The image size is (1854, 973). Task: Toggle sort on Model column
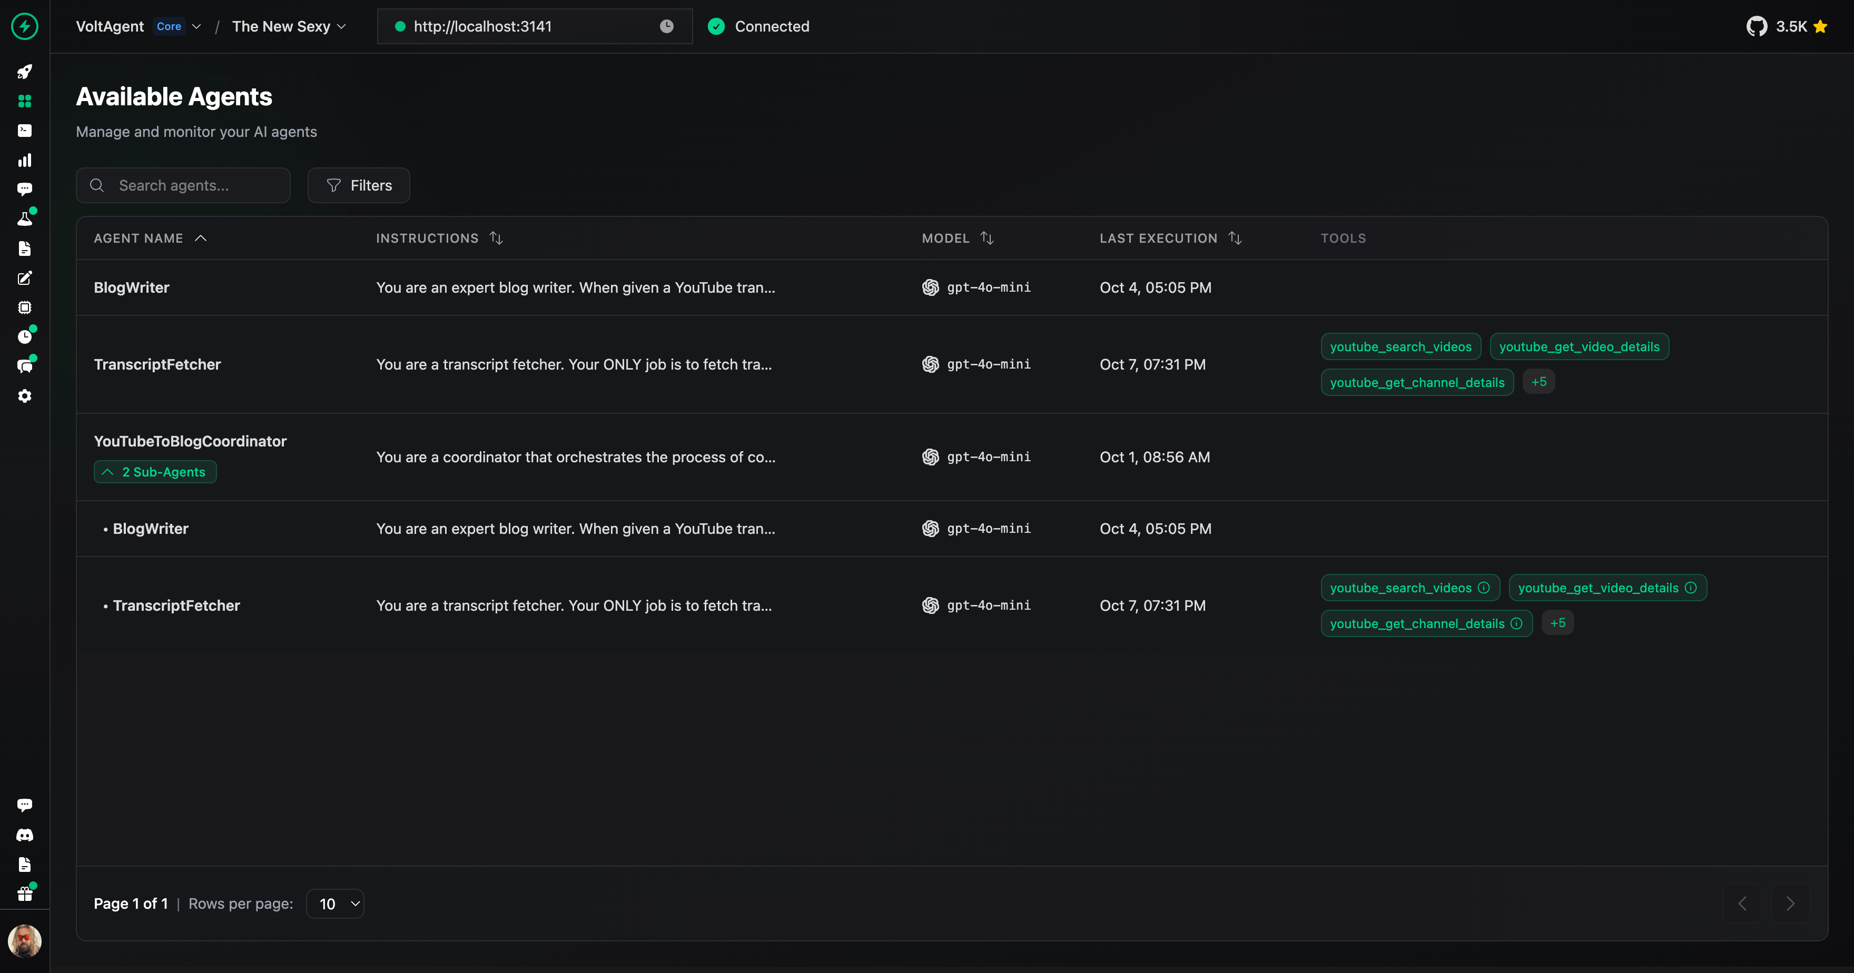point(987,238)
